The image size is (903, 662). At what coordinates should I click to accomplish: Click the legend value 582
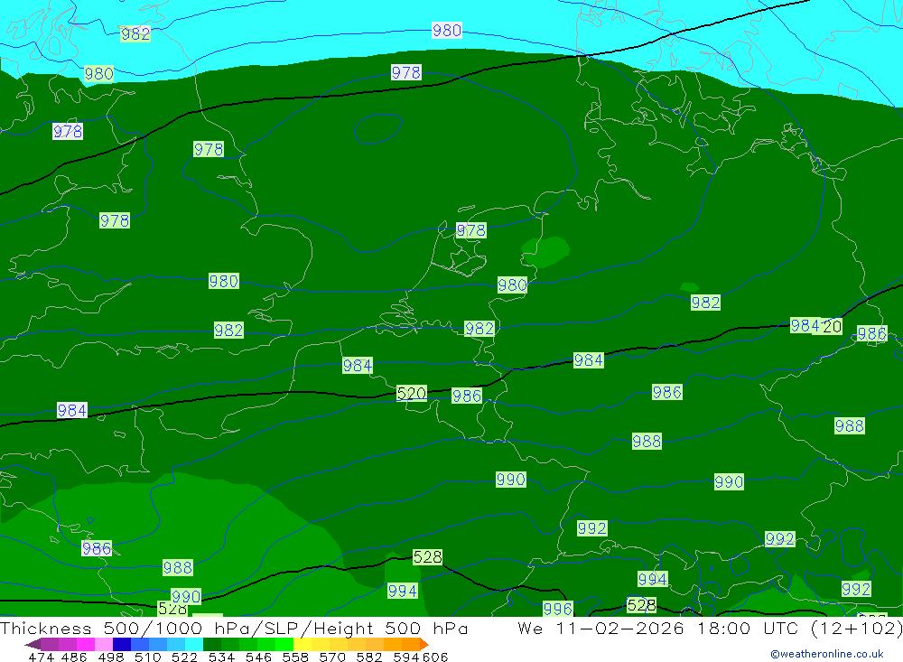[369, 657]
